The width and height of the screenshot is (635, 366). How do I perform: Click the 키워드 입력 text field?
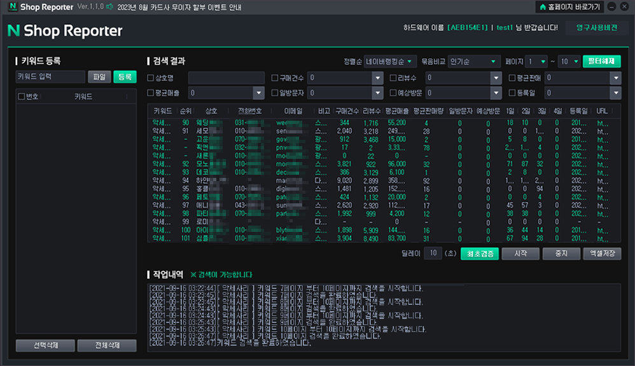[x=50, y=77]
